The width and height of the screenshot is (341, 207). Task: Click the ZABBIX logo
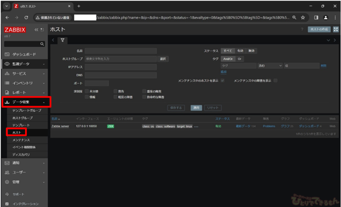point(16,30)
